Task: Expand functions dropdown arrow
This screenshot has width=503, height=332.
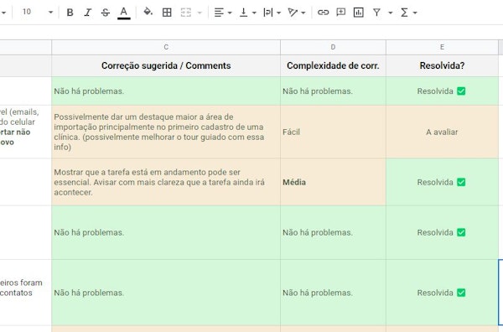Action: pos(415,13)
